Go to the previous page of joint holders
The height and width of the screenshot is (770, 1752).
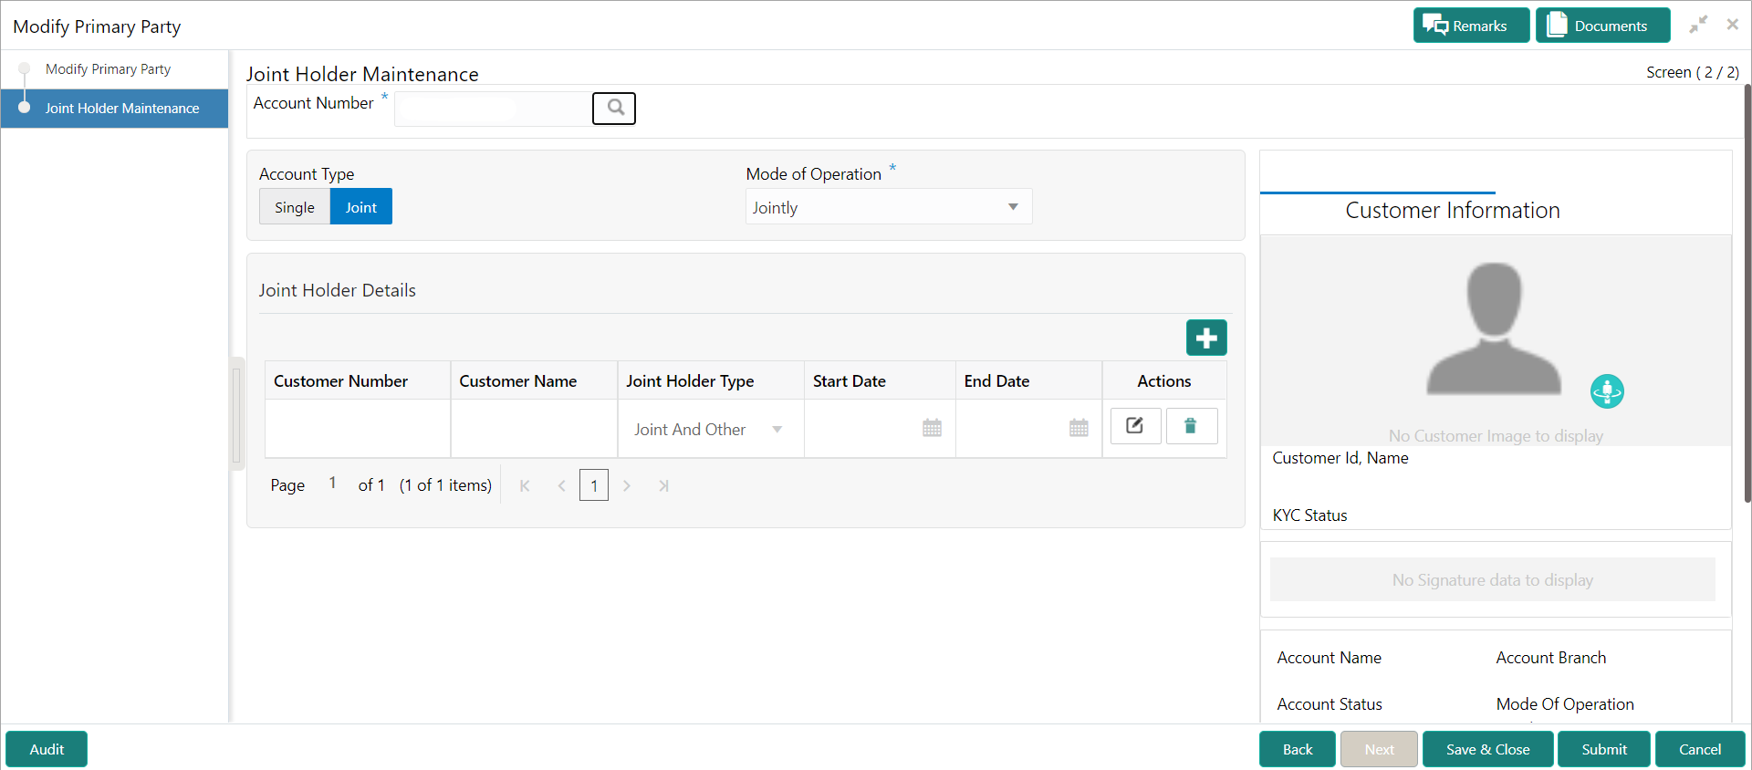561,486
